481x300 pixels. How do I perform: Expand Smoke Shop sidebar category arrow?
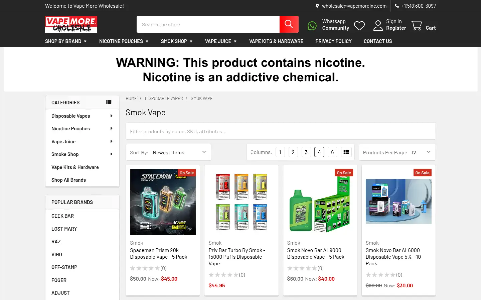coord(112,154)
